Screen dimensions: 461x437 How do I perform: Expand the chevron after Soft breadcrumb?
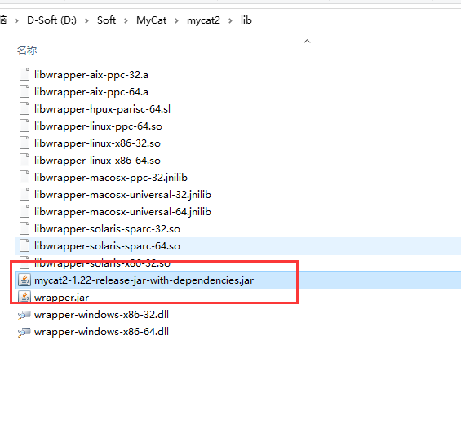[126, 20]
